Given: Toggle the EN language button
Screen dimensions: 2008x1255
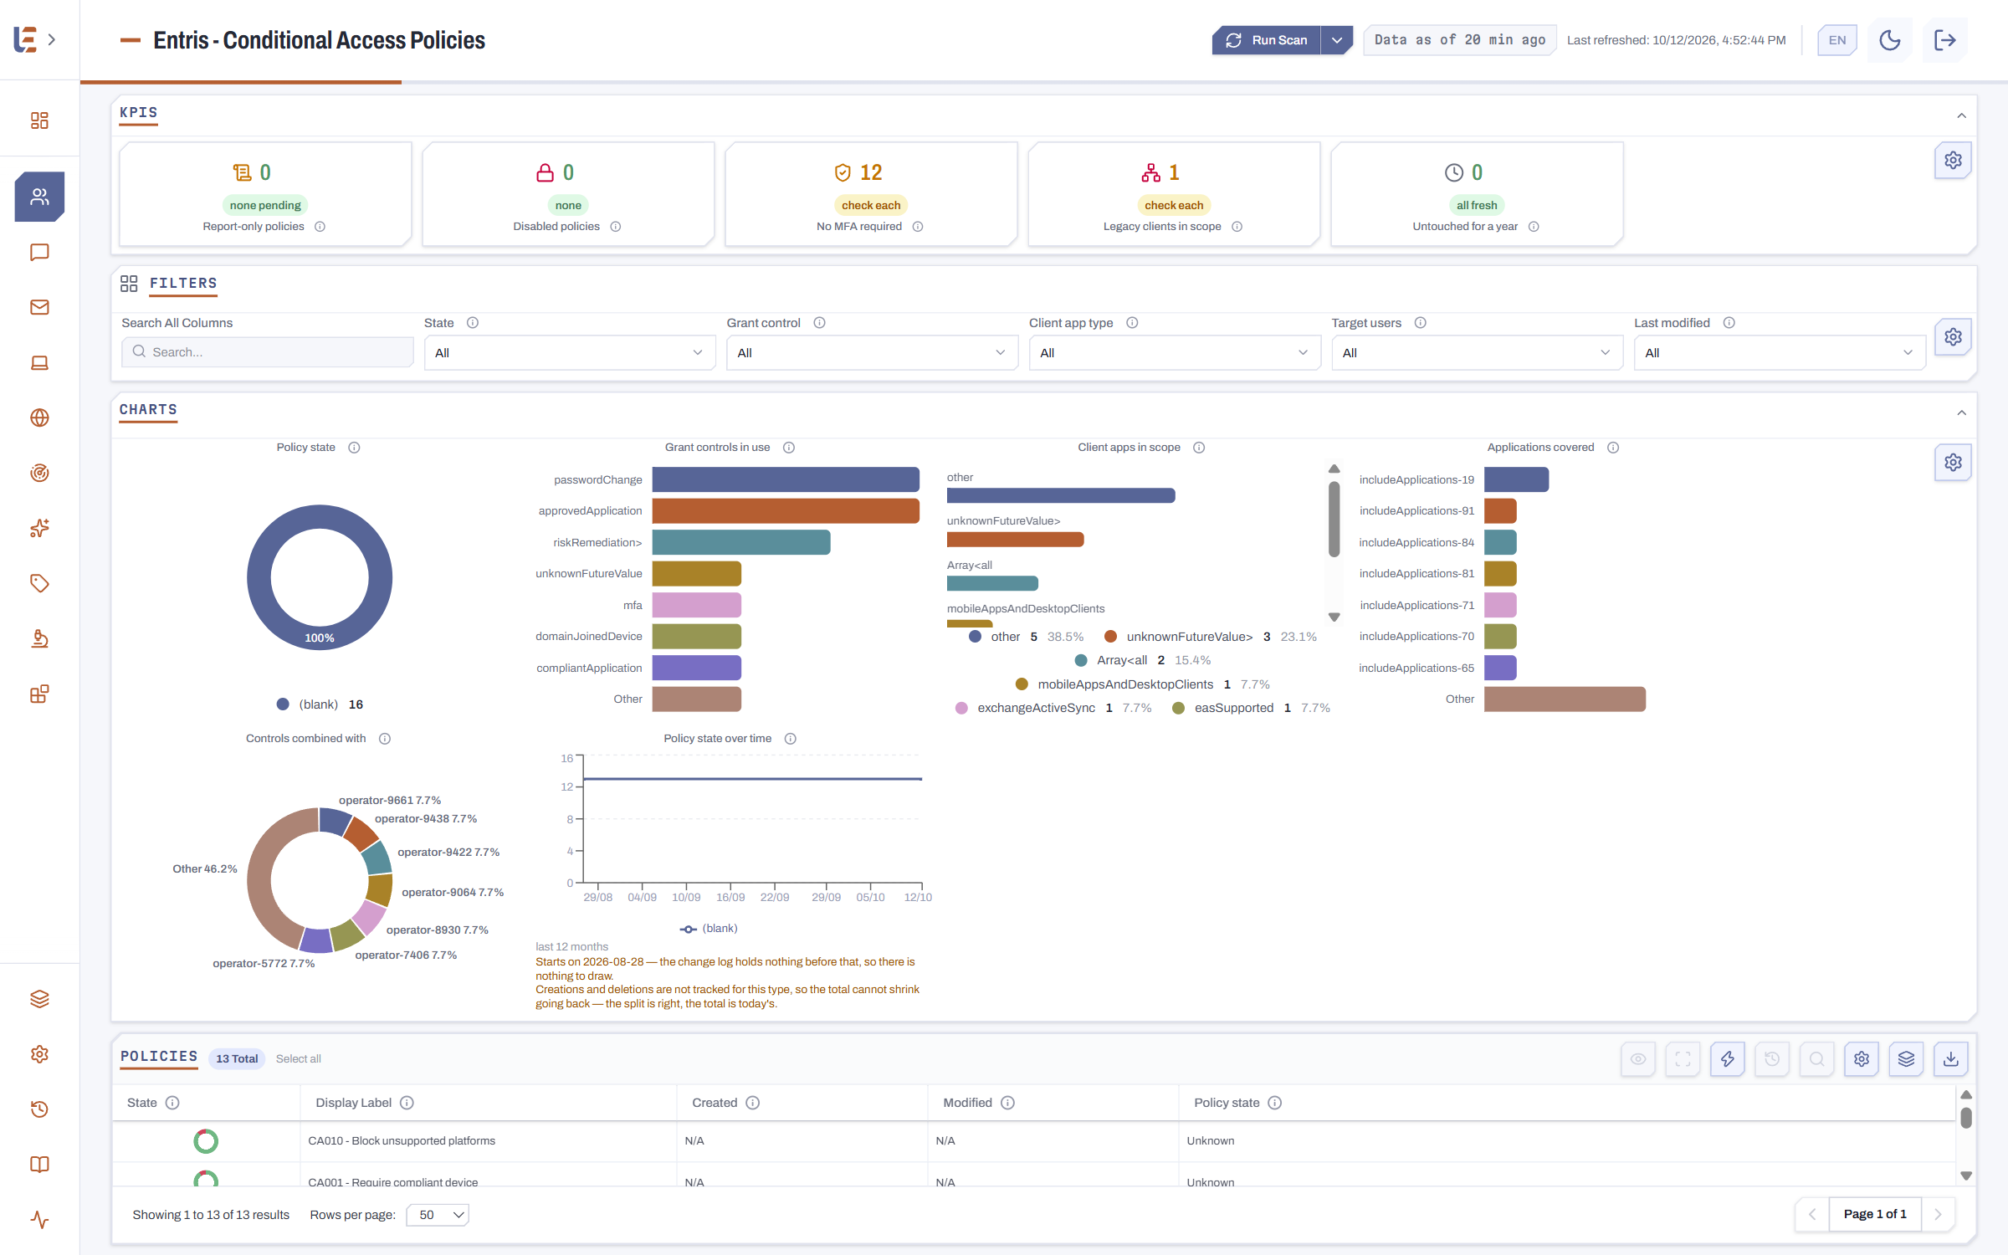Looking at the screenshot, I should click(1837, 40).
